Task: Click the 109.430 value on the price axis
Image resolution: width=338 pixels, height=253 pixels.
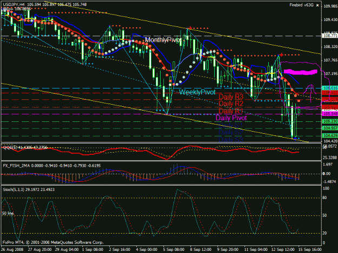Action: [330, 20]
